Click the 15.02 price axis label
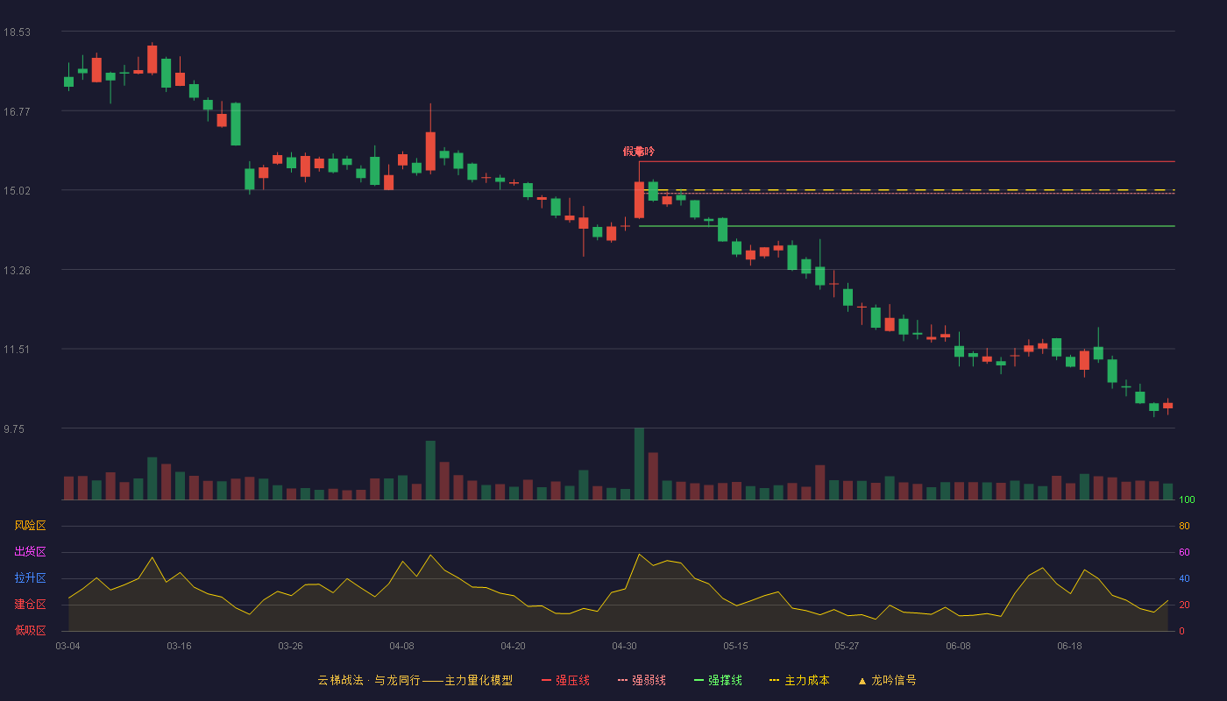 17,190
